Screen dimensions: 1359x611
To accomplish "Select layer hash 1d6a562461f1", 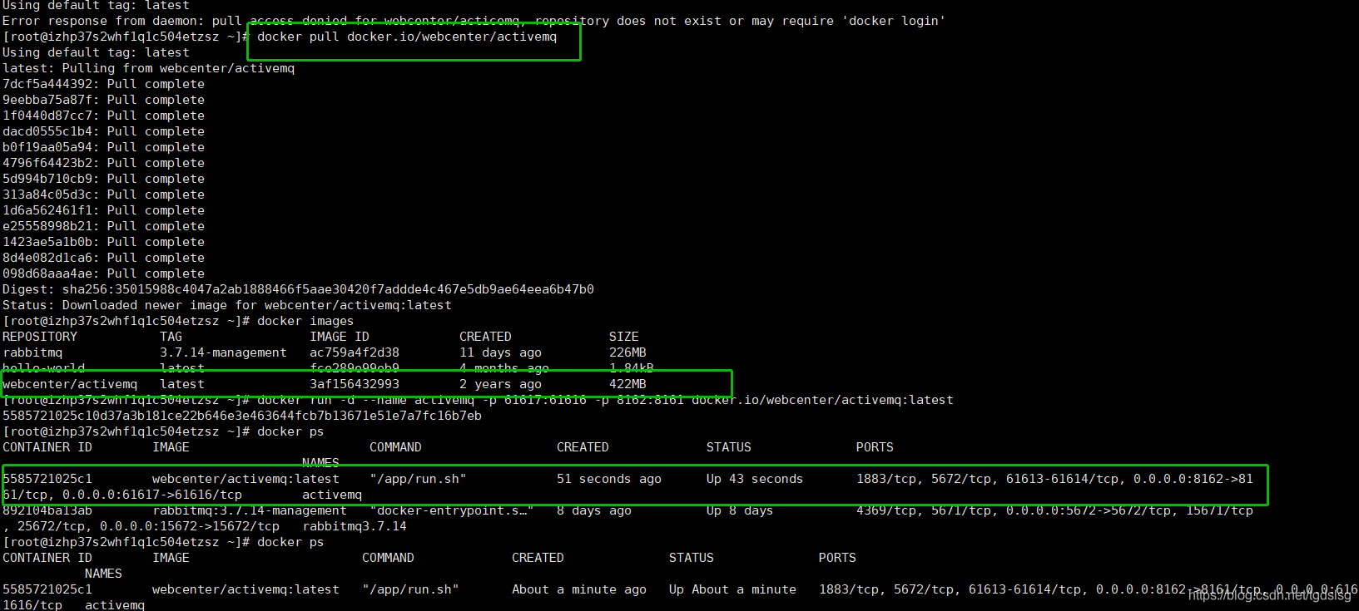I will pyautogui.click(x=47, y=210).
